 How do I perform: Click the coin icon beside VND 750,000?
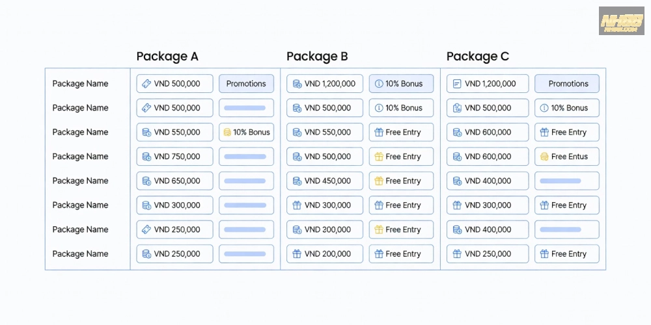point(146,157)
